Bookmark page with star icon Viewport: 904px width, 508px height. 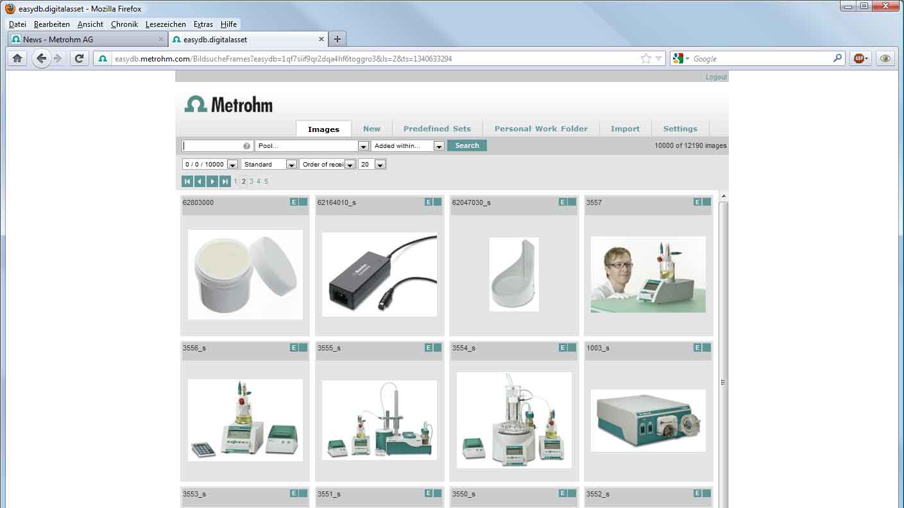coord(645,58)
